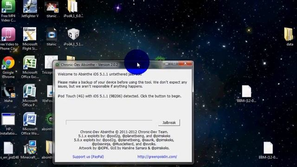Select the upper BBM-(12-0... file icon
Viewport: 297px width, 167px height.
click(x=246, y=91)
